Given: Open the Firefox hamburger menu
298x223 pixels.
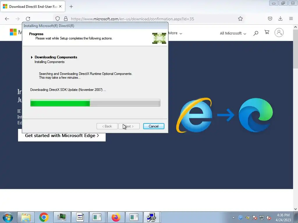Looking at the screenshot, I should (291, 19).
